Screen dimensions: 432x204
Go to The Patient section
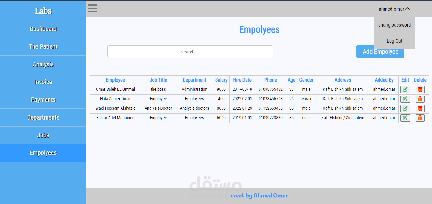(x=43, y=47)
